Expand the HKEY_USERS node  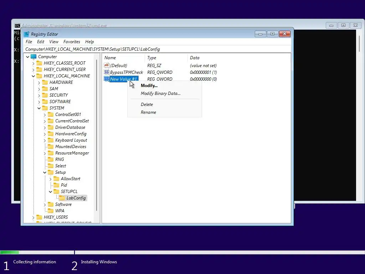click(x=33, y=217)
